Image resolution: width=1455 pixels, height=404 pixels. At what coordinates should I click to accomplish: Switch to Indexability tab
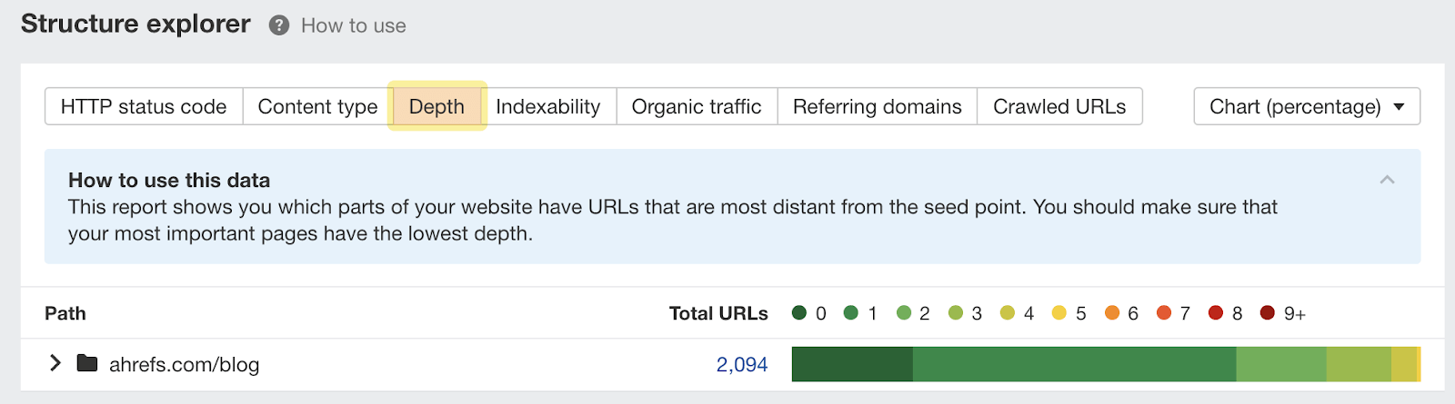[x=548, y=106]
